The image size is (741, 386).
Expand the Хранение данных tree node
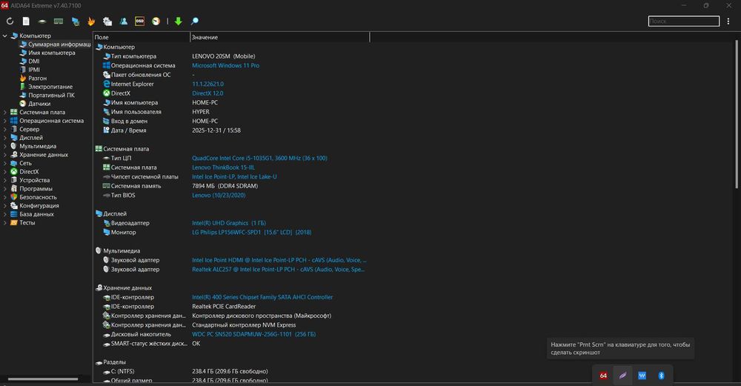click(5, 155)
